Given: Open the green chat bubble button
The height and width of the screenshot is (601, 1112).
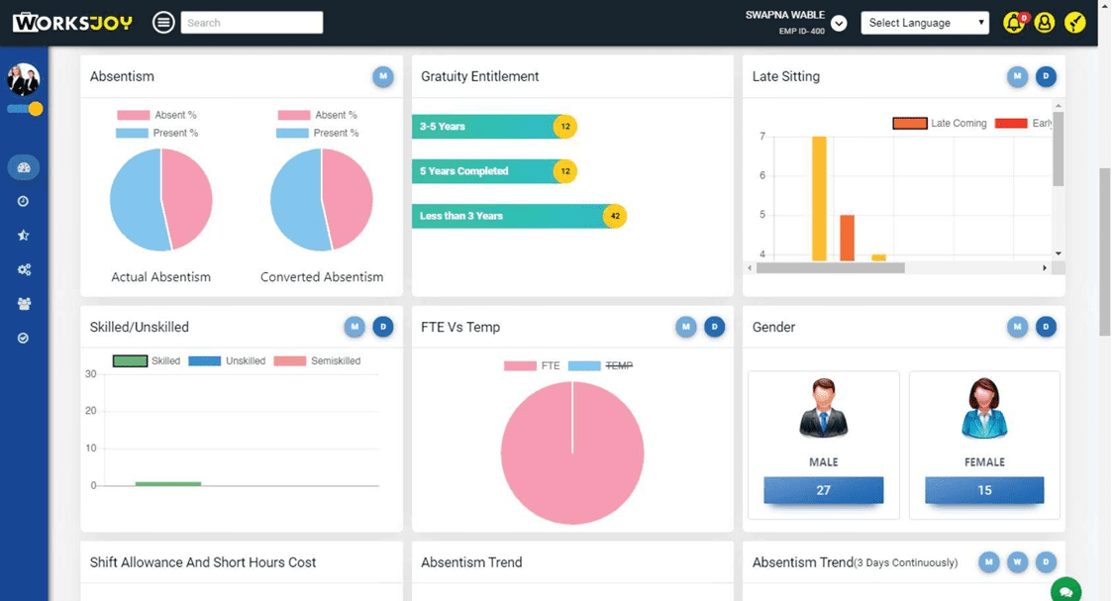Looking at the screenshot, I should coord(1065,591).
